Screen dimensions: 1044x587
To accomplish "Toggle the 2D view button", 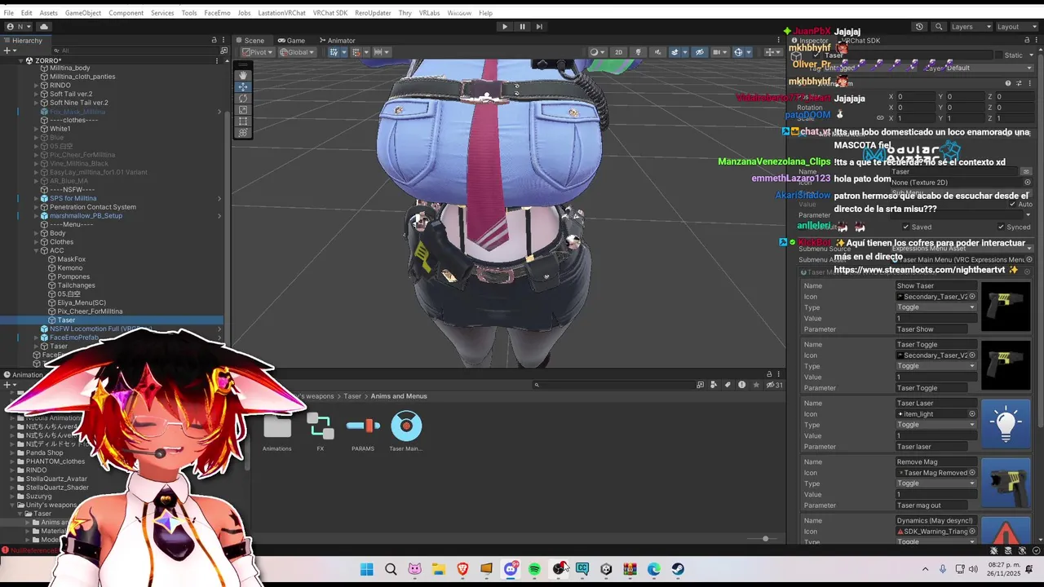I will coord(618,52).
